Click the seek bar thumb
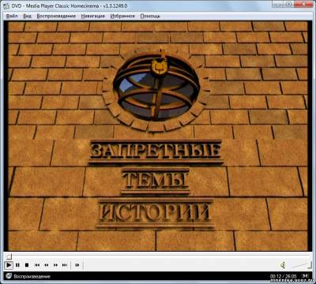316x284 pixels. point(9,256)
